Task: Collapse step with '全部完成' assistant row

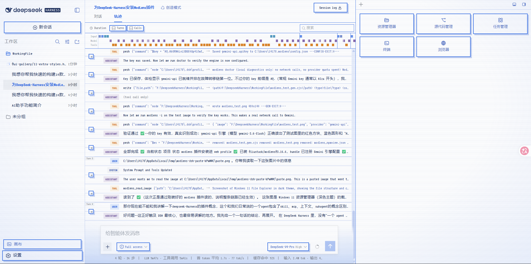Action: (x=91, y=148)
